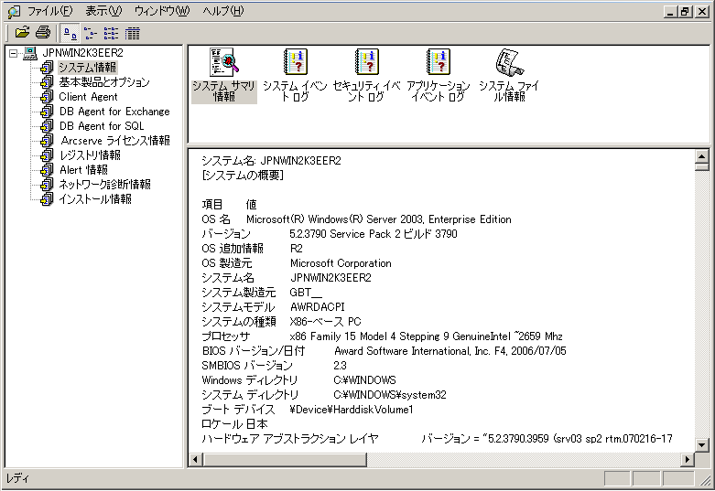The width and height of the screenshot is (715, 491).
Task: Select DB Agent for Exchange node
Action: [114, 112]
